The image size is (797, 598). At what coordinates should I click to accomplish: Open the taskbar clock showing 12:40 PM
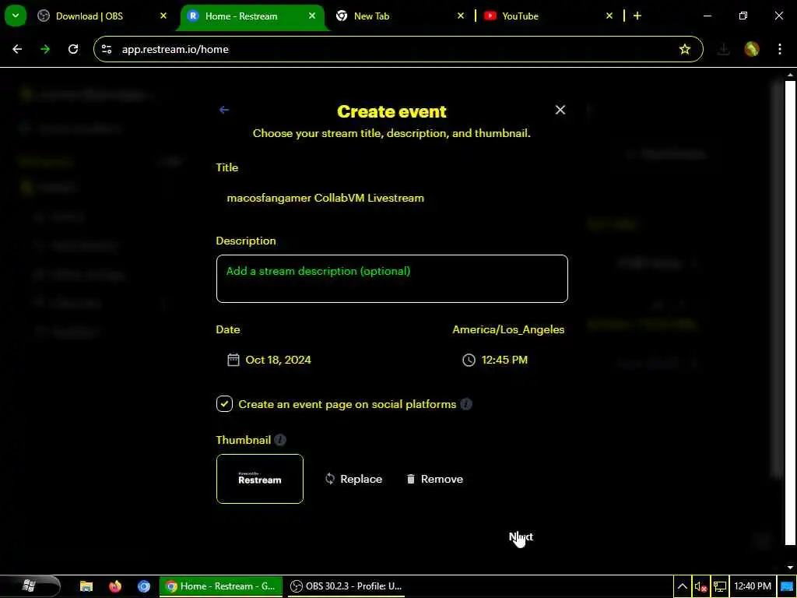753,586
